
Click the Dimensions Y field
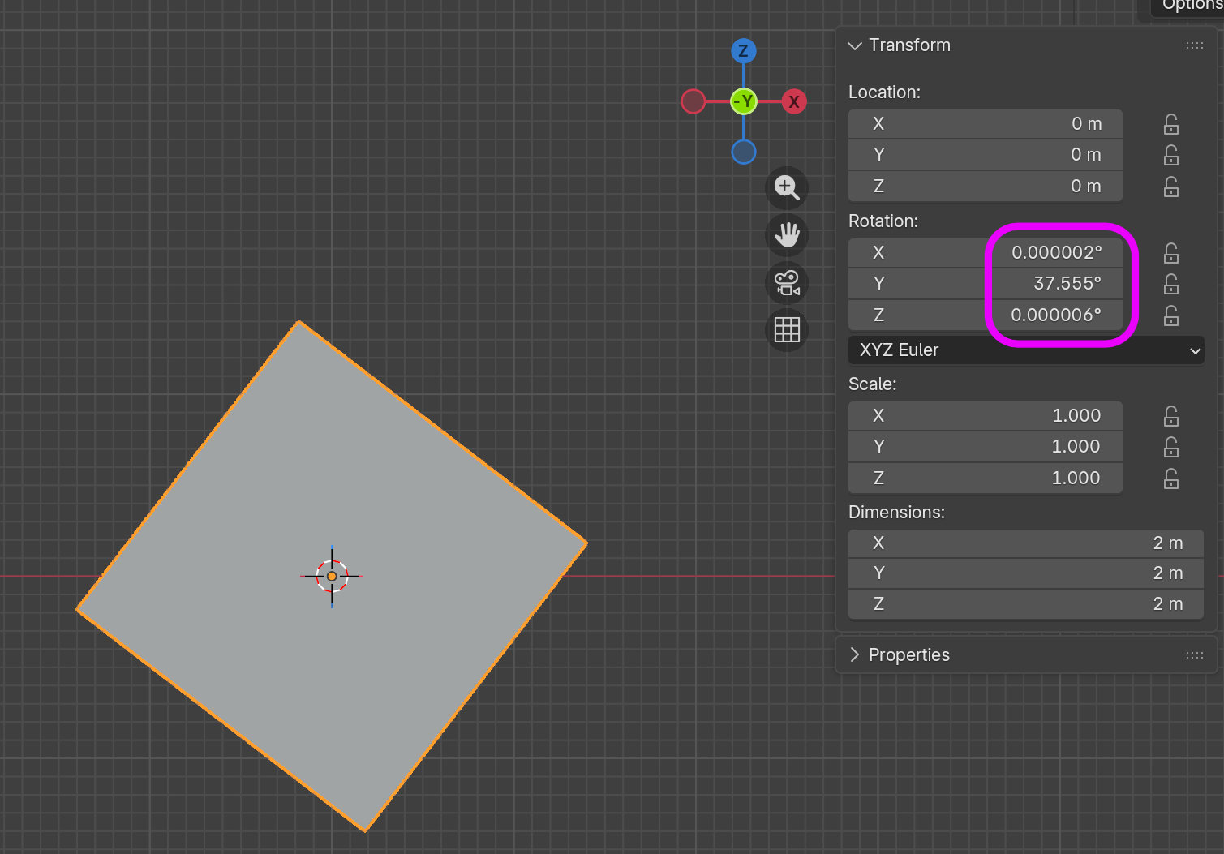(1026, 573)
